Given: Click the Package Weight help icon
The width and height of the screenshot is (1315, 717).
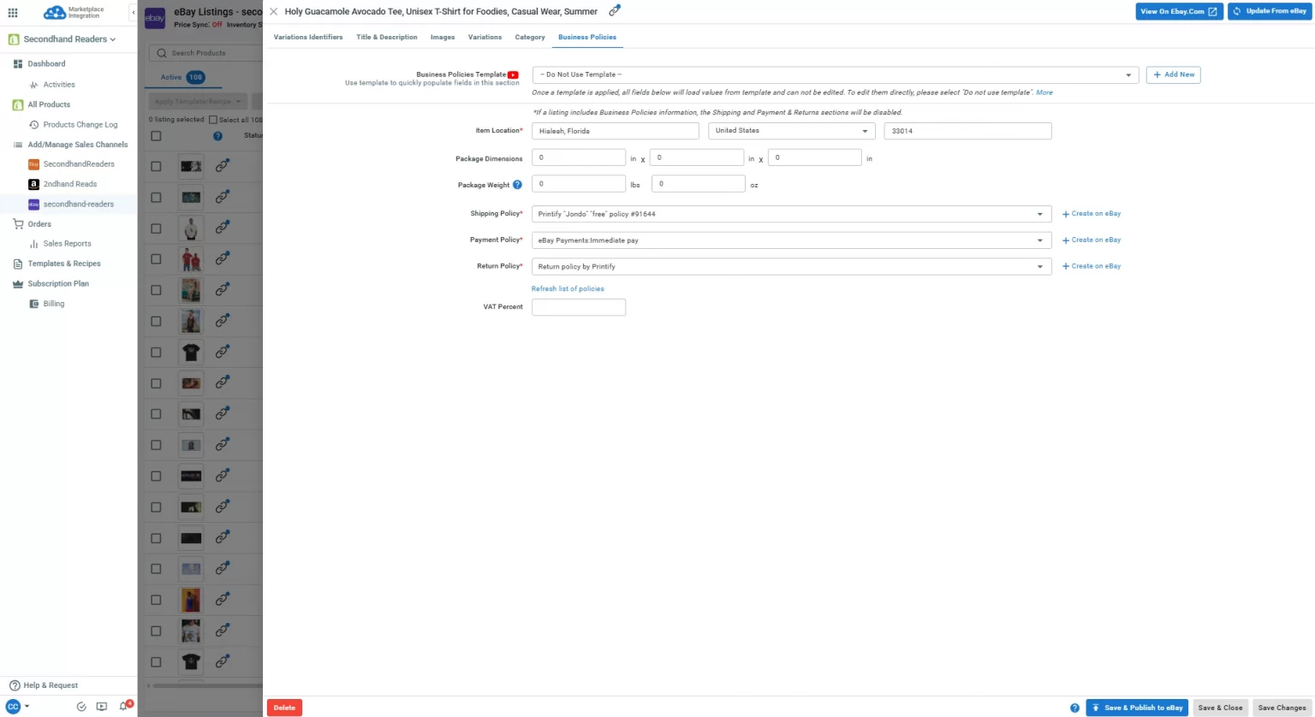Looking at the screenshot, I should pos(517,185).
